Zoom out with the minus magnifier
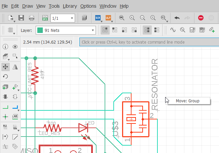 [x=142, y=18]
